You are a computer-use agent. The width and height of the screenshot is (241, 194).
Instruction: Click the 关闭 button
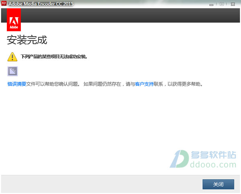(218, 184)
